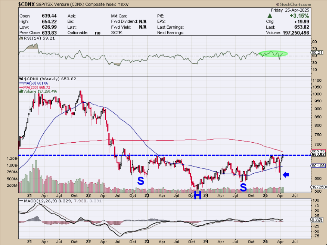The height and width of the screenshot is (245, 327).
Task: Click the 653.82 last price tag on right axis
Action: 318,154
